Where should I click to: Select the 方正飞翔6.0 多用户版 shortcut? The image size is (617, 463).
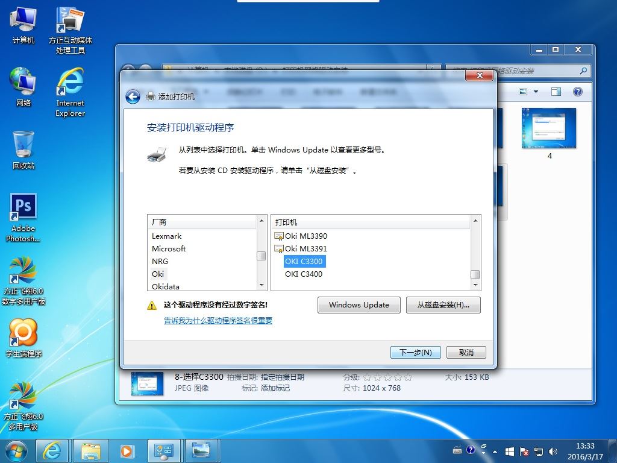pyautogui.click(x=23, y=406)
